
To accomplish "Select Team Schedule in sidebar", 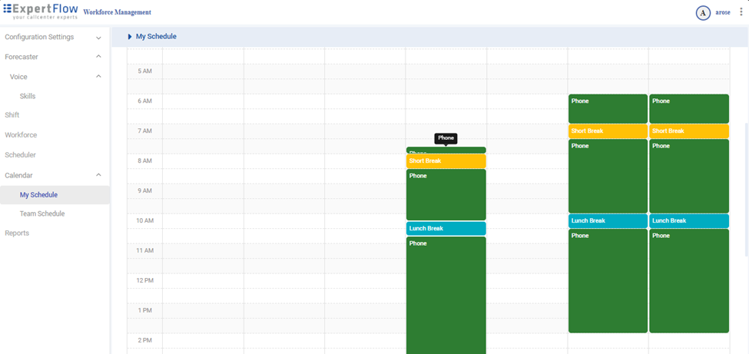I will (42, 214).
